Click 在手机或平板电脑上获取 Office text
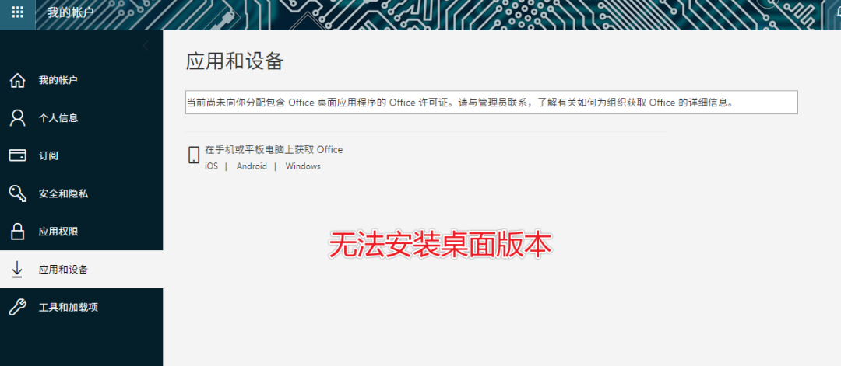Image resolution: width=841 pixels, height=366 pixels. coord(273,150)
